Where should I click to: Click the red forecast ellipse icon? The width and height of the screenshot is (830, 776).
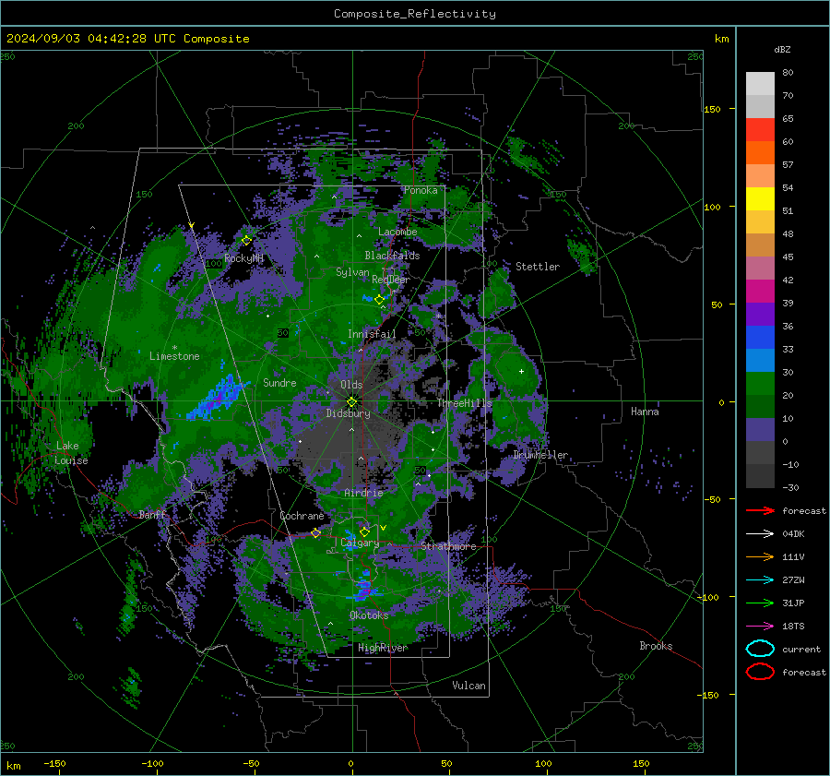pos(760,672)
